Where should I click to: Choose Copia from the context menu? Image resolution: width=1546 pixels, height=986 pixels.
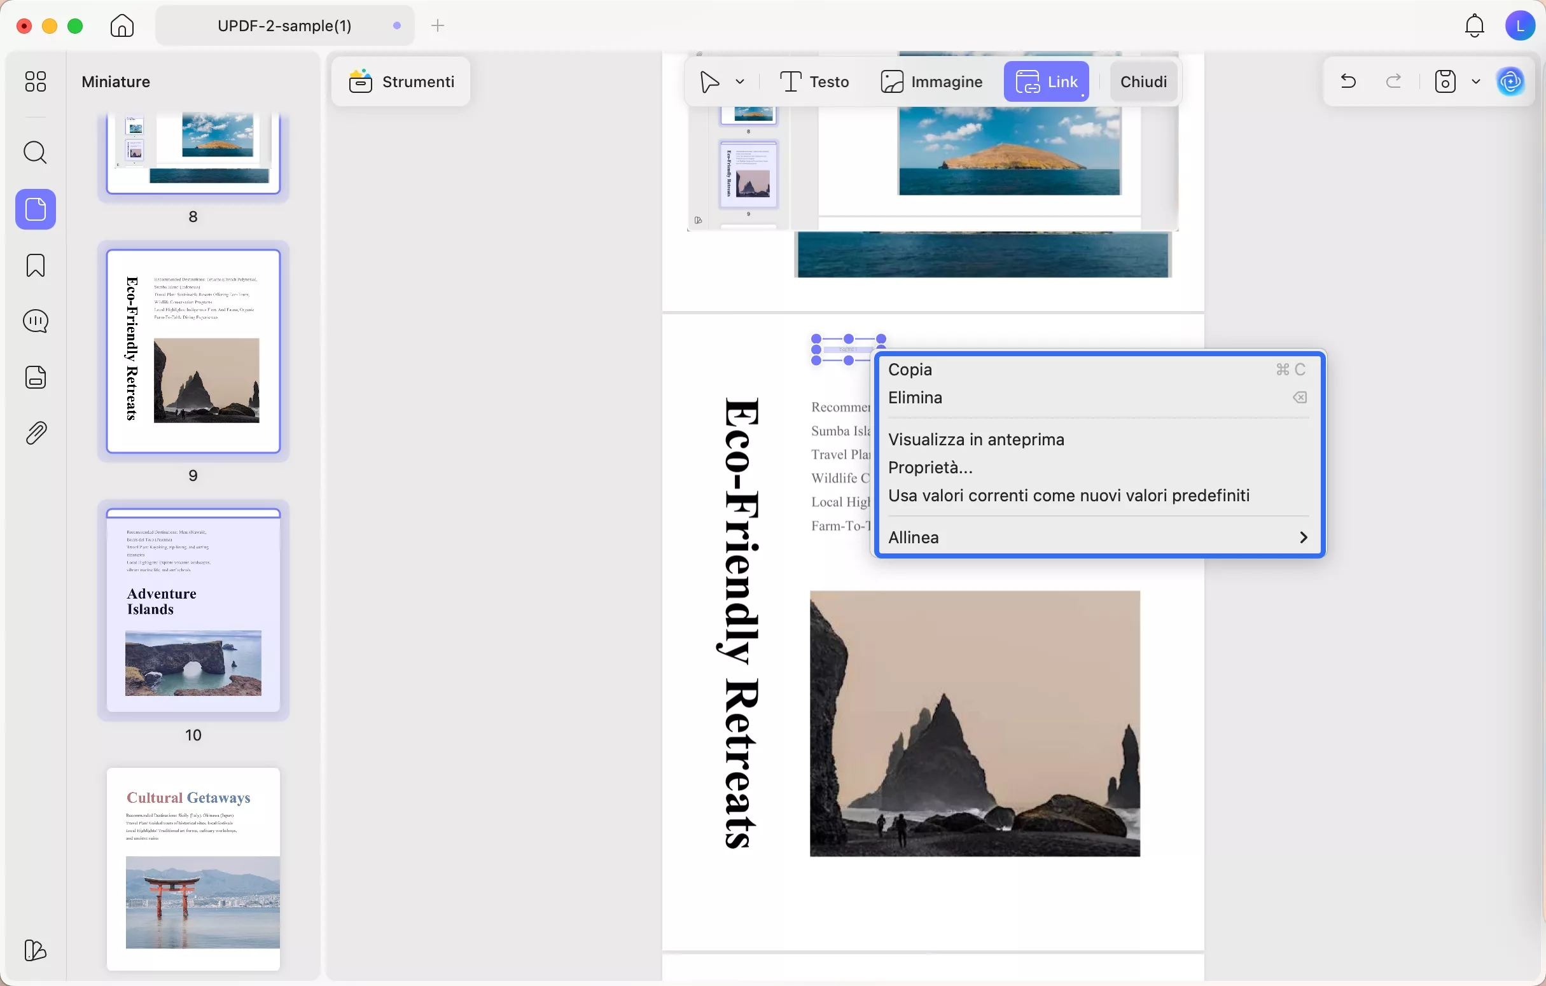tap(910, 370)
